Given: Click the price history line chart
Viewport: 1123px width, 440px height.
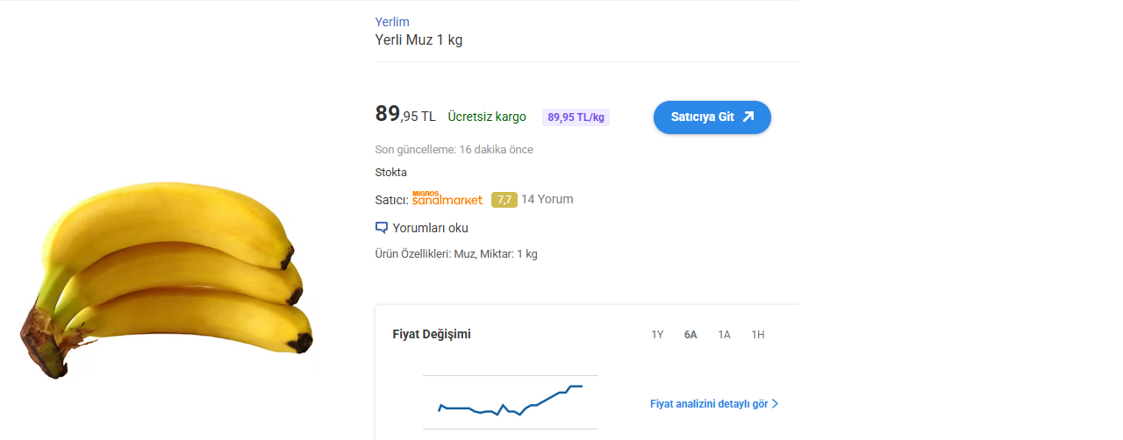Looking at the screenshot, I should click(x=511, y=401).
